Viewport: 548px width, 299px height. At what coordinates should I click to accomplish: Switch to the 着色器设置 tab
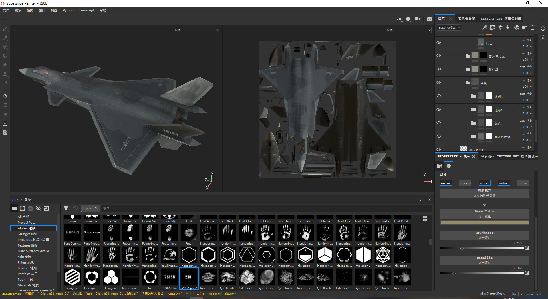(x=466, y=19)
